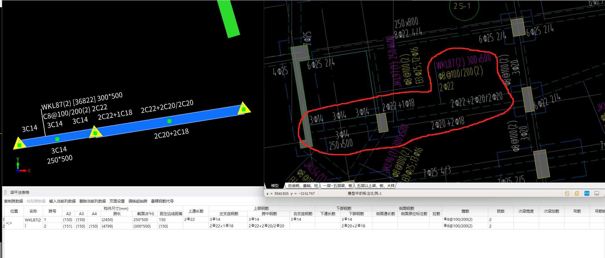Click the 次梁宽度 column header

[526, 211]
